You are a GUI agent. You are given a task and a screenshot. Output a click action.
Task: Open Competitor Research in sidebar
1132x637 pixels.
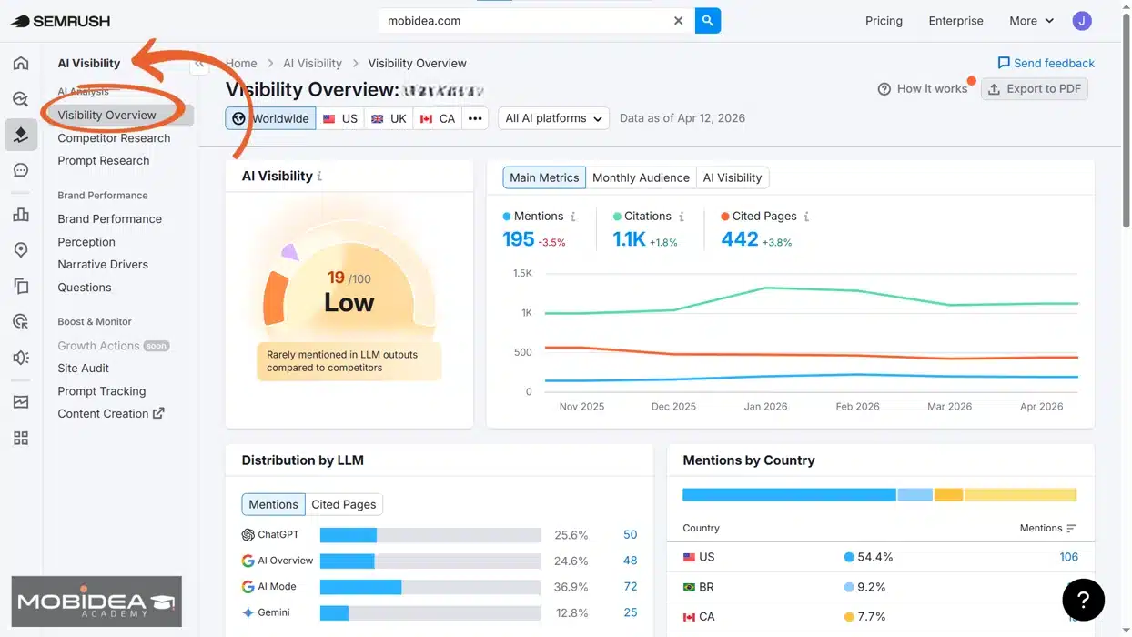(114, 138)
